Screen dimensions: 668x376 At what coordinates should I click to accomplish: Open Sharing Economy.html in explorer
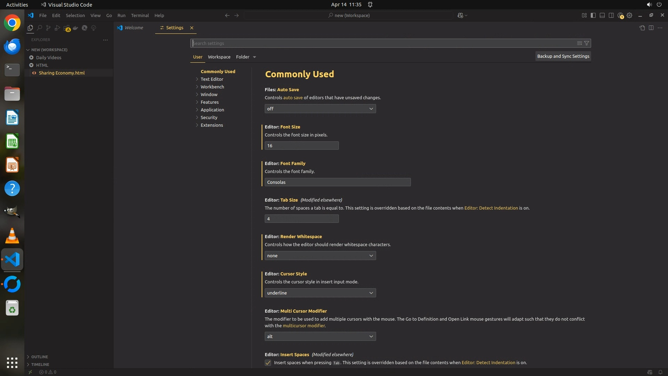(x=62, y=73)
